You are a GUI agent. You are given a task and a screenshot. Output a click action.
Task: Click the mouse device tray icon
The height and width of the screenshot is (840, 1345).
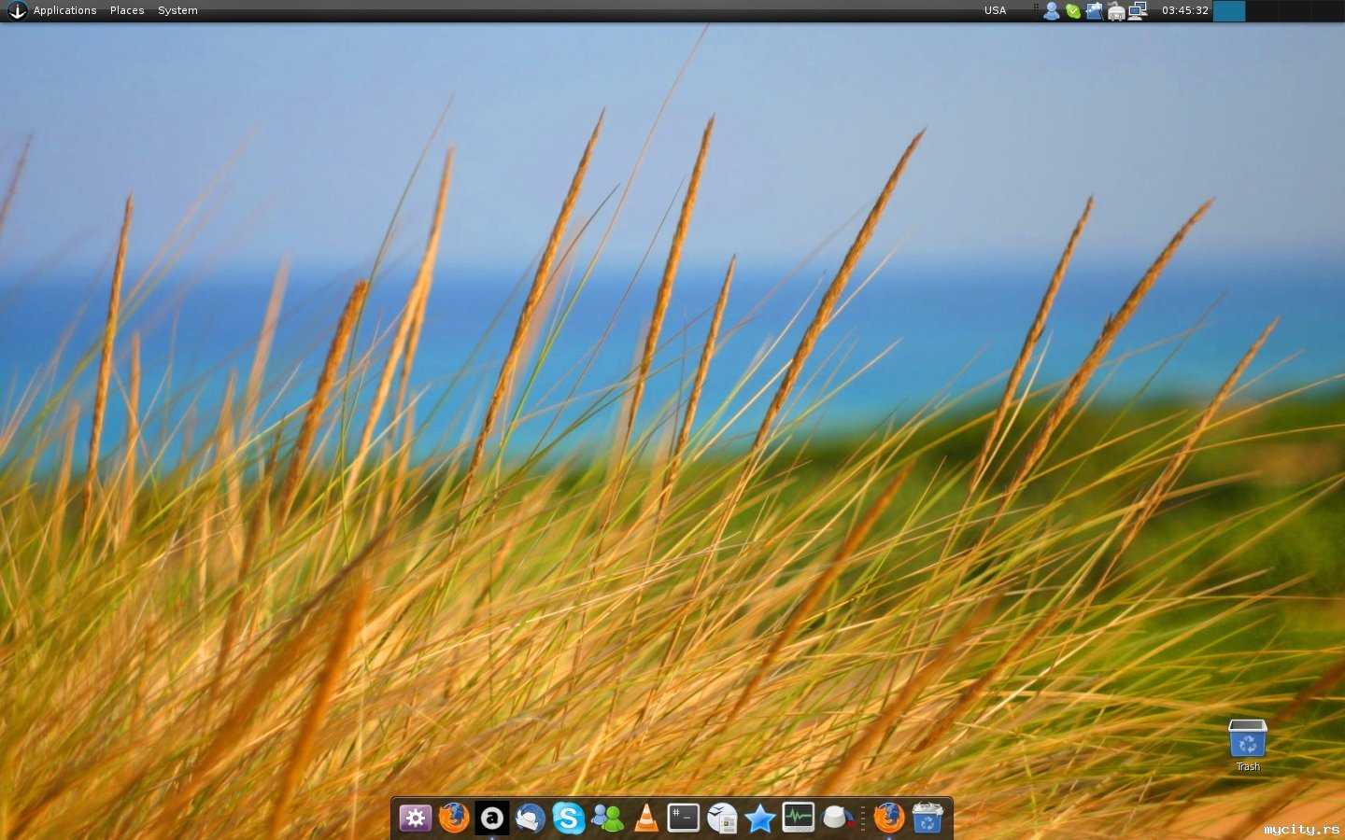click(x=1116, y=11)
